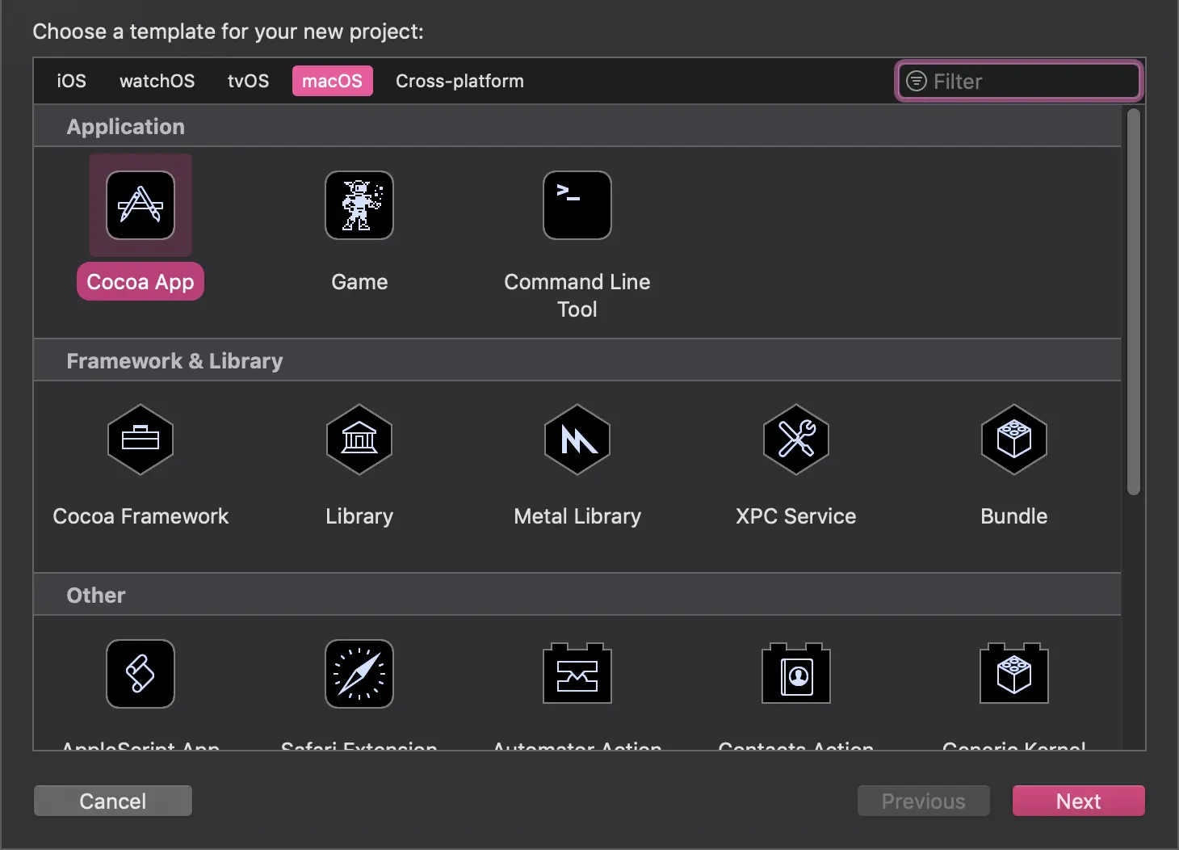Click the Game template label
The height and width of the screenshot is (850, 1179).
[359, 282]
